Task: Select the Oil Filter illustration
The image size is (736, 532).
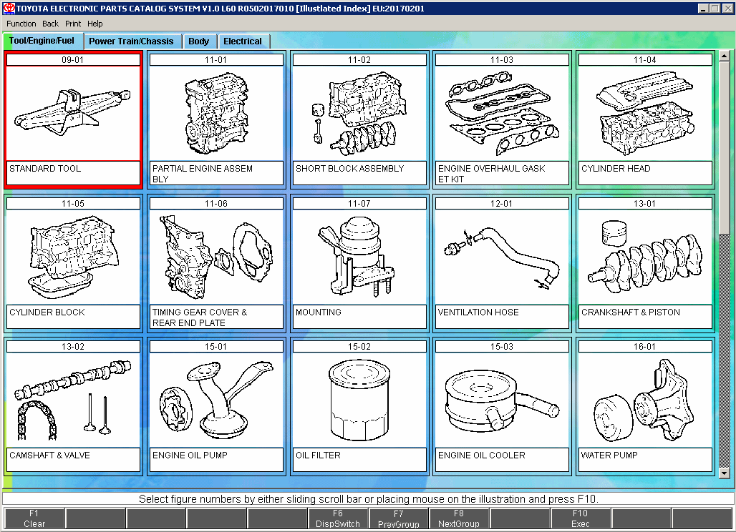Action: [x=359, y=400]
